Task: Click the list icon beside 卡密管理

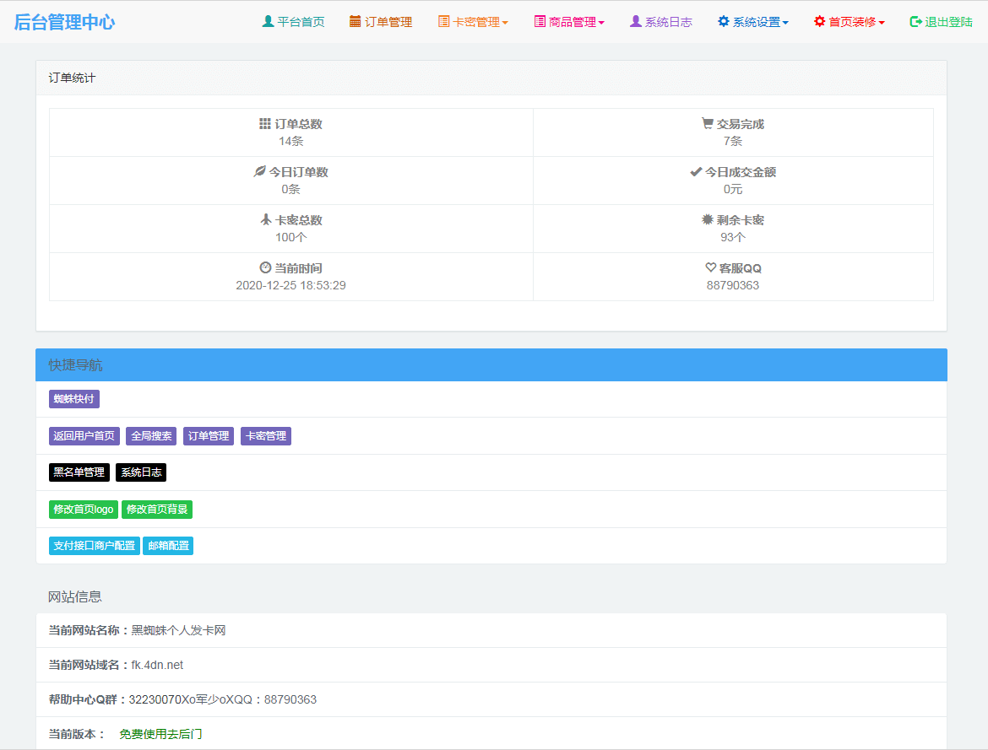Action: pyautogui.click(x=443, y=22)
